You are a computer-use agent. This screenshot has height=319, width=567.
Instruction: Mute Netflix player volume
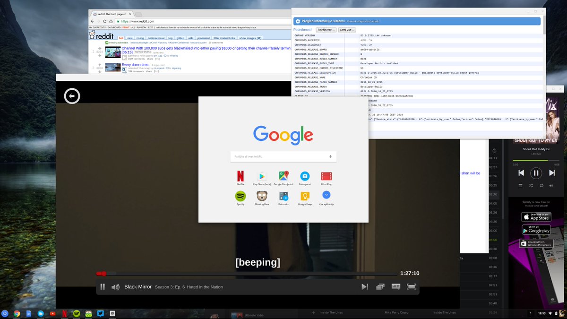click(x=115, y=287)
